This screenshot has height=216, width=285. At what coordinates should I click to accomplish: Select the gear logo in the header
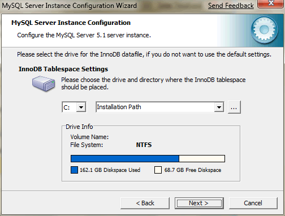264,29
